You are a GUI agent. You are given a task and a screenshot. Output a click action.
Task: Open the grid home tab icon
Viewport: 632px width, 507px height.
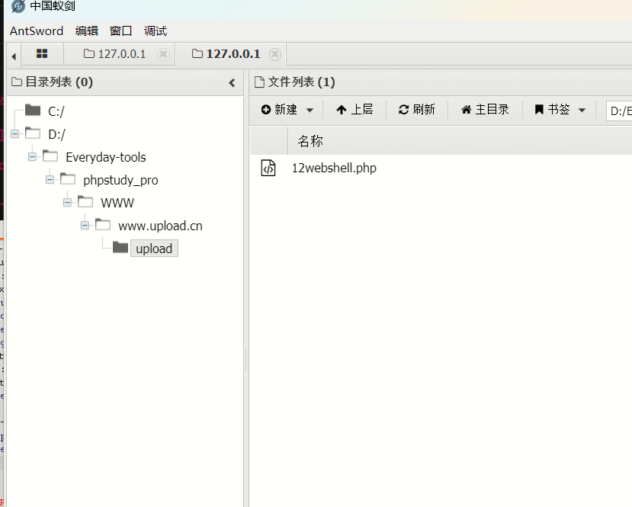point(42,54)
